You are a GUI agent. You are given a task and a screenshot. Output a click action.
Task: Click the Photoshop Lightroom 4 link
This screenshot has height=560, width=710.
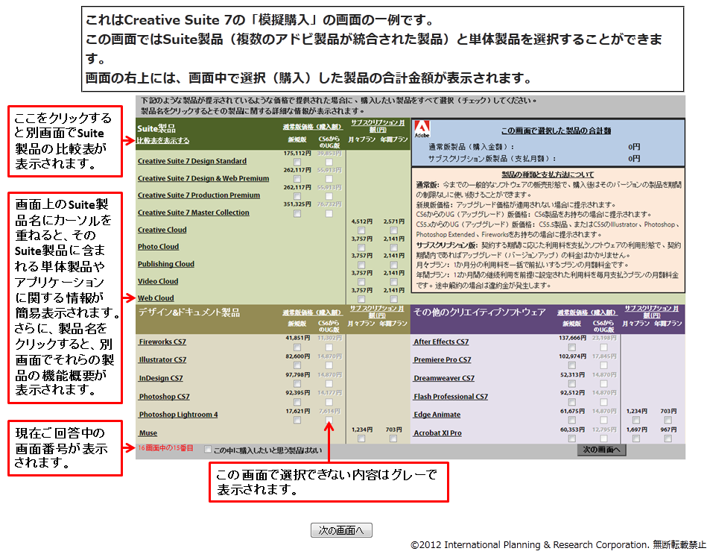click(x=178, y=415)
